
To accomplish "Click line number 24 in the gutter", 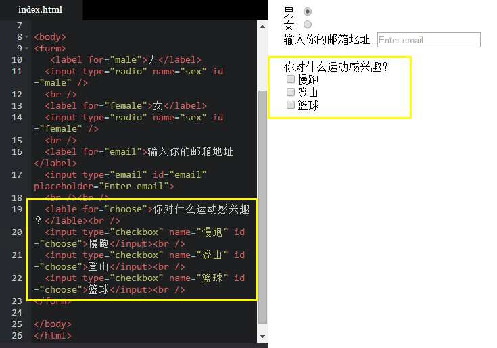I will [17, 313].
